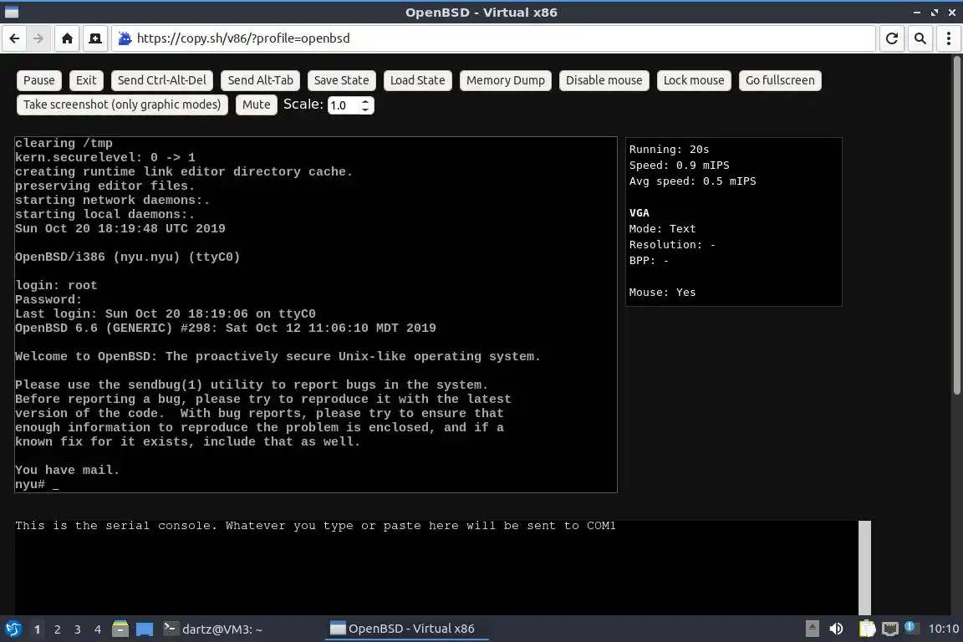Click the Exit button

[86, 80]
